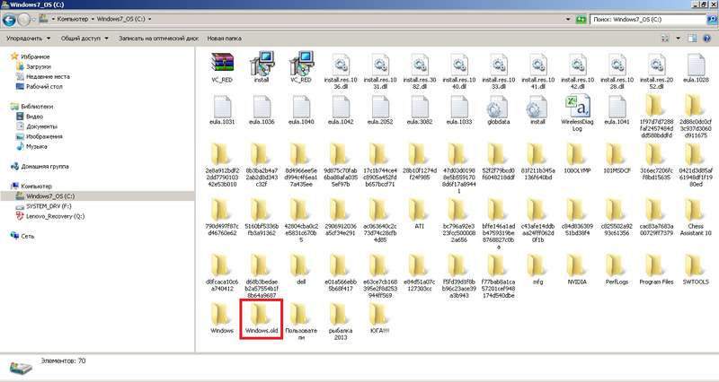Open Рабочий стол in the sidebar
The width and height of the screenshot is (719, 382).
(x=44, y=86)
